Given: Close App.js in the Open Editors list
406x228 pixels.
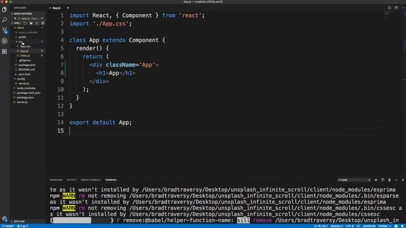Looking at the screenshot, I should (x=15, y=18).
